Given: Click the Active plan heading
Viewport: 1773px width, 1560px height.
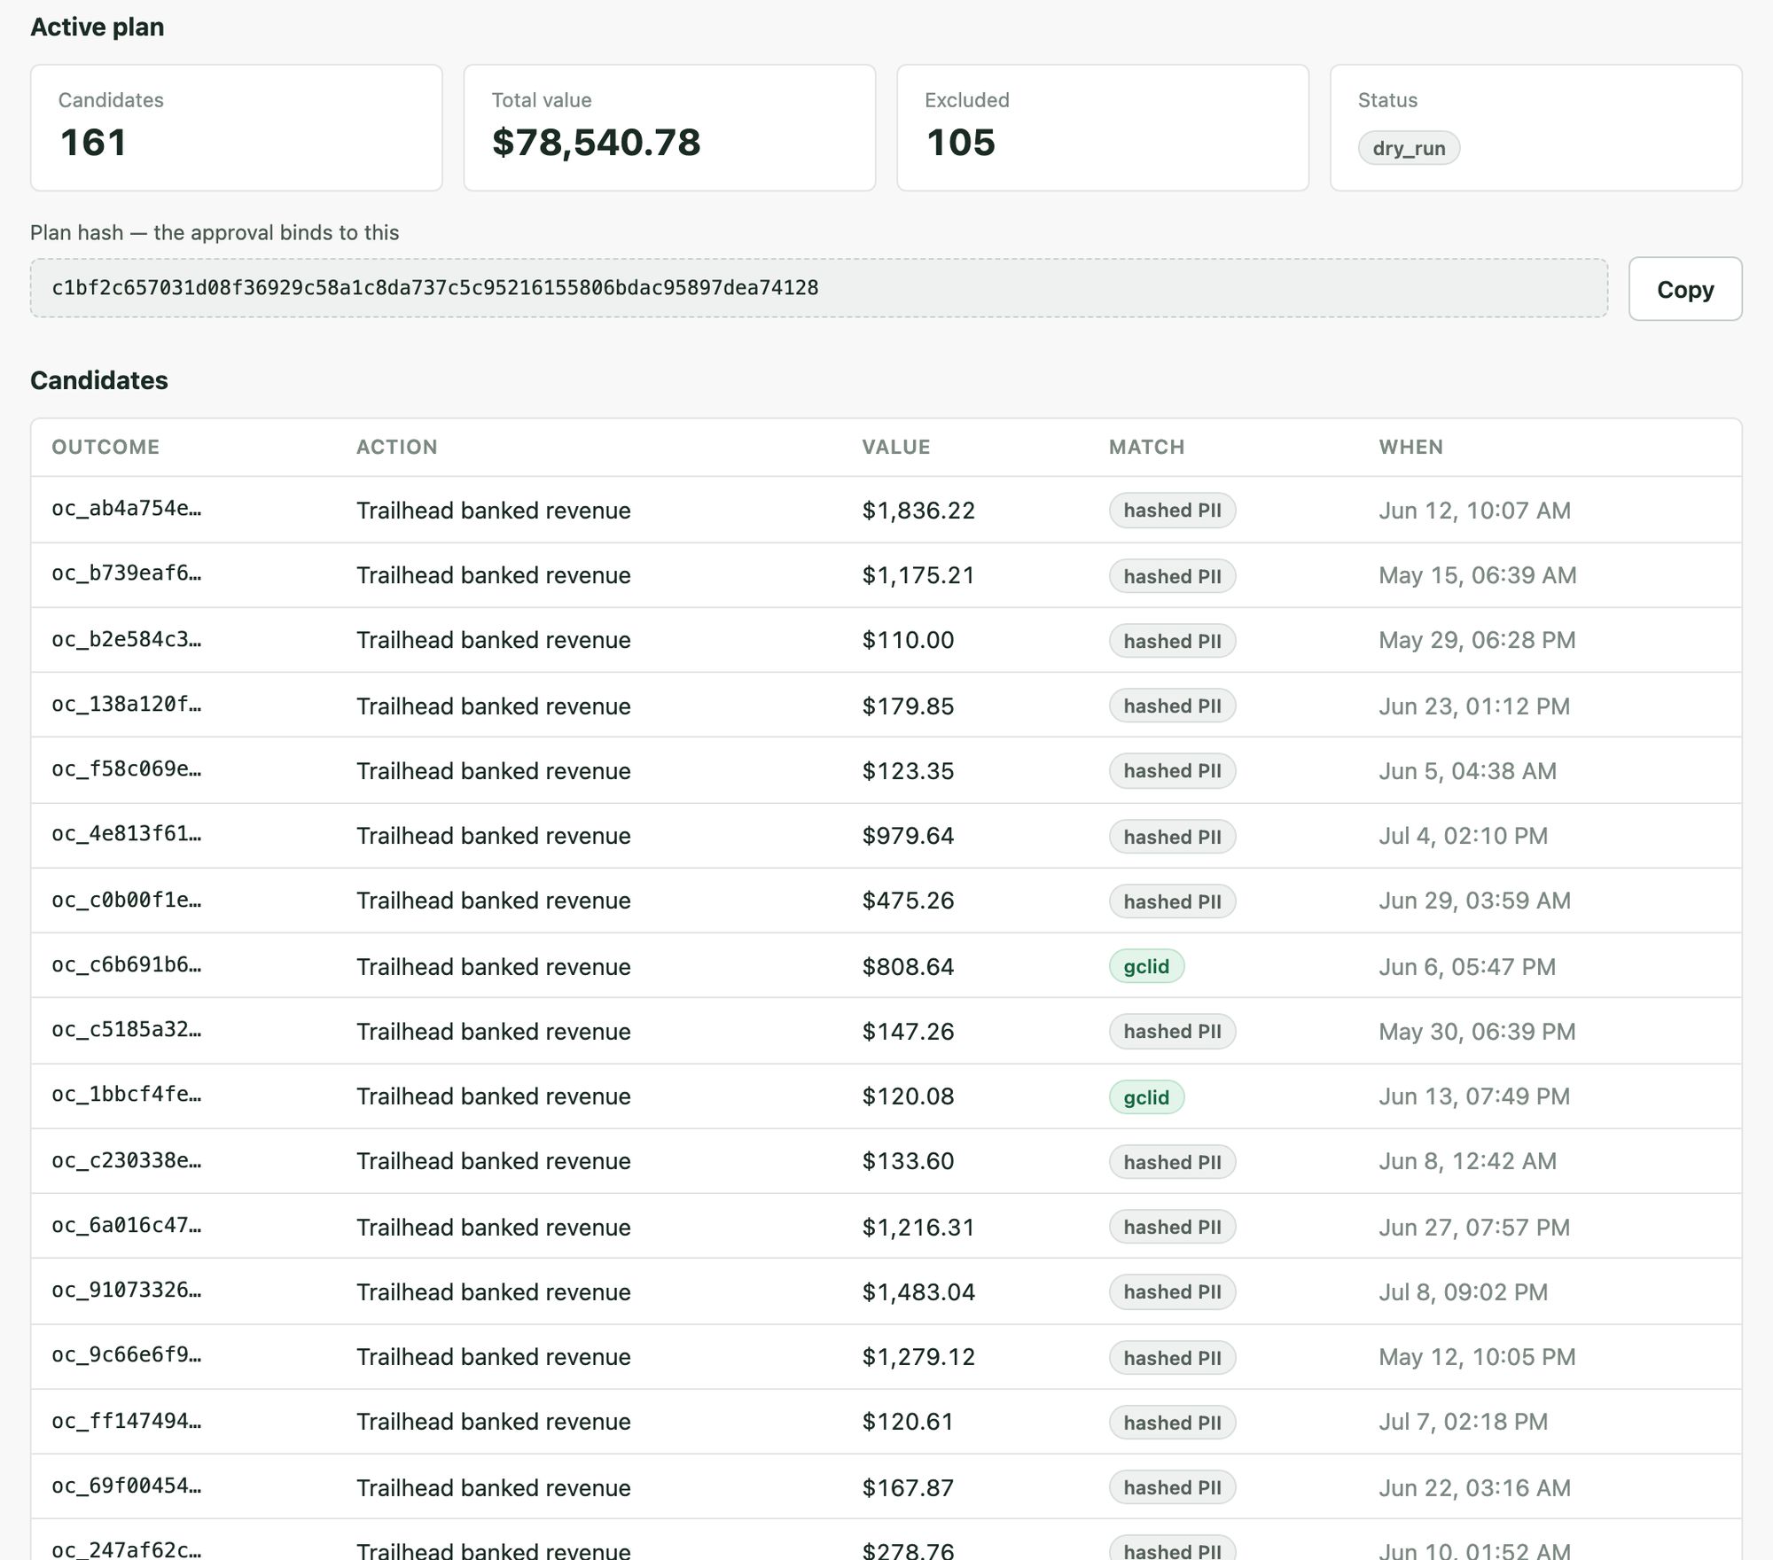Looking at the screenshot, I should 98,27.
